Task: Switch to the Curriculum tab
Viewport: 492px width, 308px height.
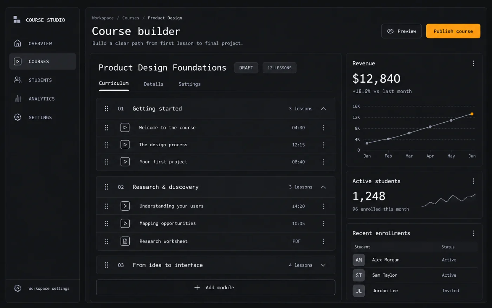Action: pyautogui.click(x=114, y=83)
